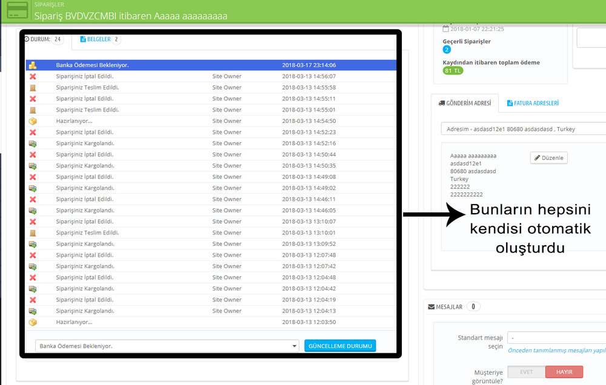Click the order title BVDVZCMBI heading
606x385 pixels.
(x=131, y=16)
